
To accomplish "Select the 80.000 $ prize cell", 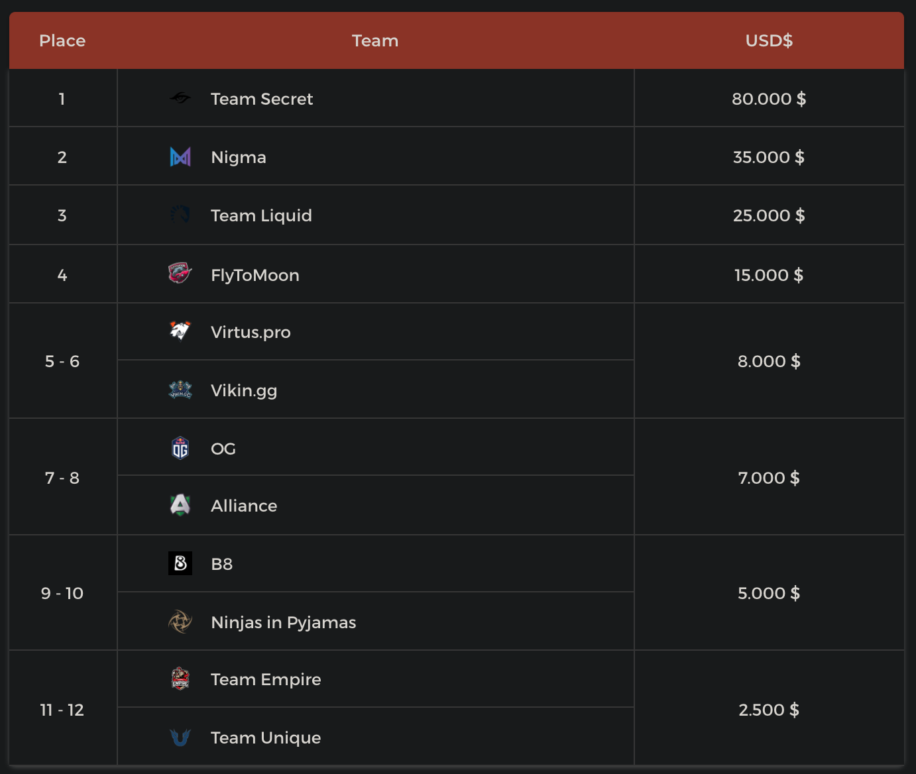I will tap(769, 99).
